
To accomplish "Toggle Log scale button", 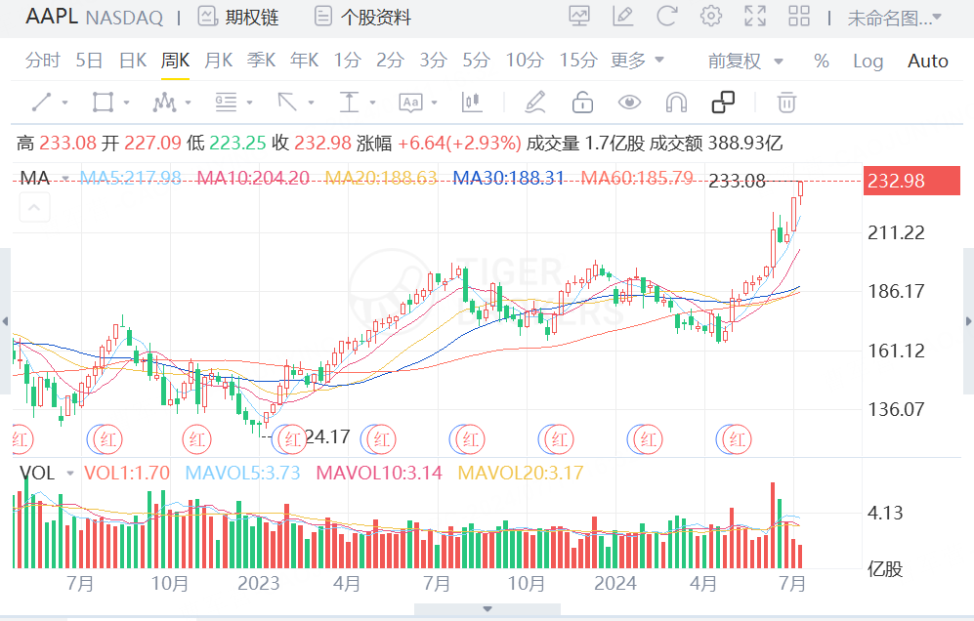I will tap(868, 61).
